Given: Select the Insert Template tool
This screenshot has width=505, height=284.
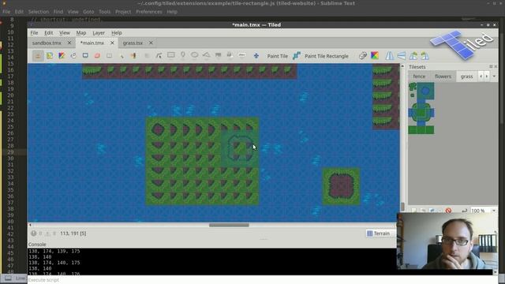Looking at the screenshot, I should [x=230, y=56].
